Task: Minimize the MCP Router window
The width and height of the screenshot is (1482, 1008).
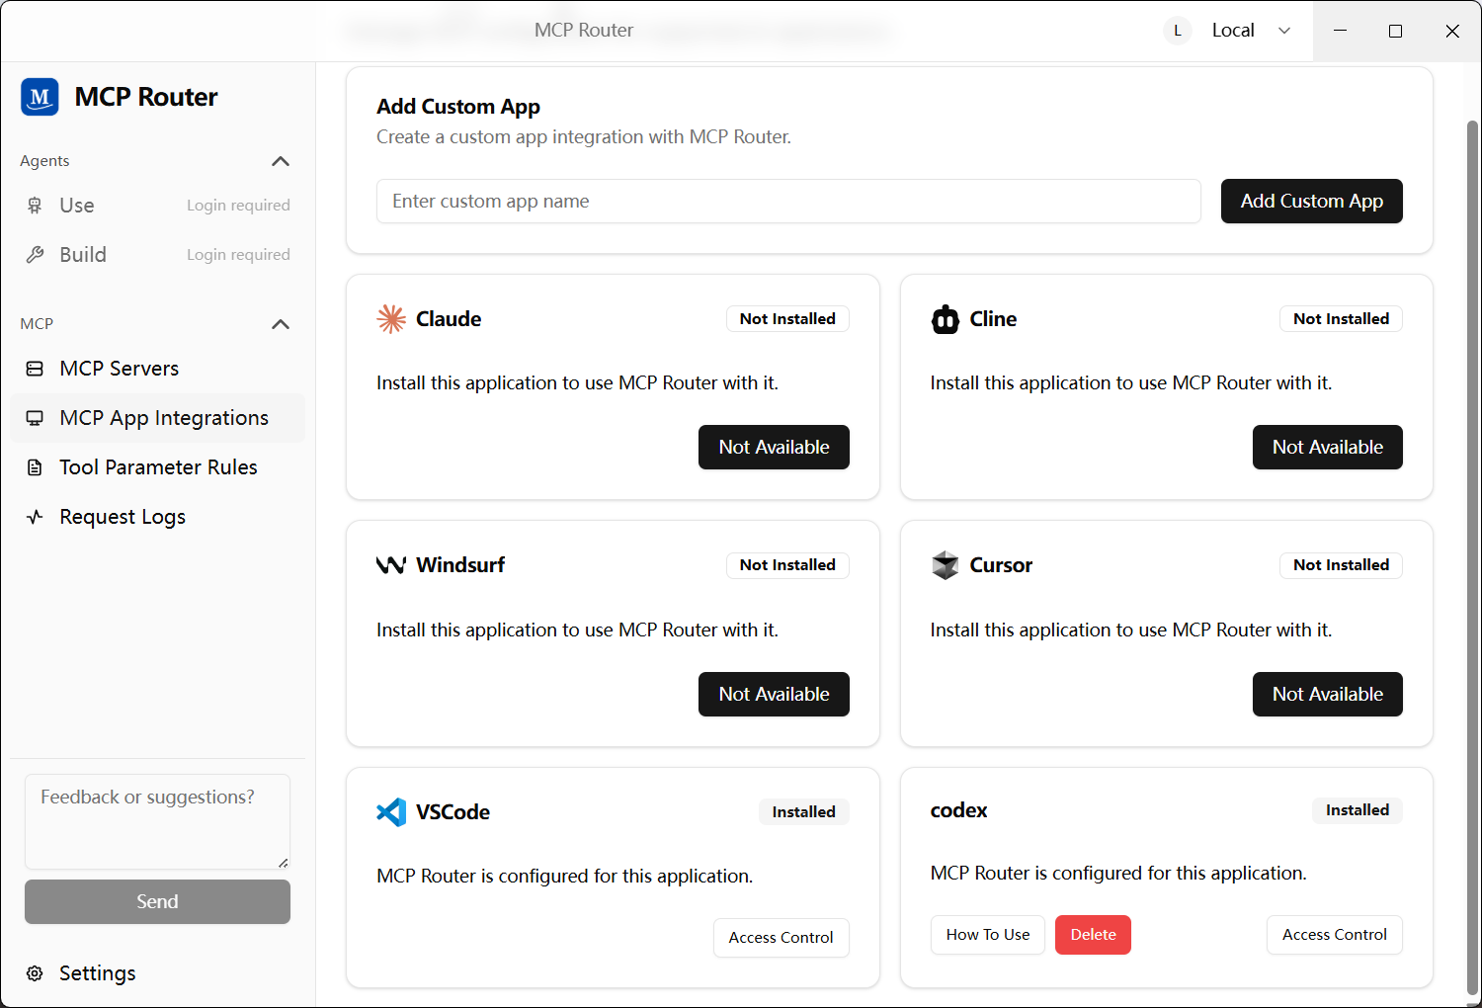Action: 1340,31
